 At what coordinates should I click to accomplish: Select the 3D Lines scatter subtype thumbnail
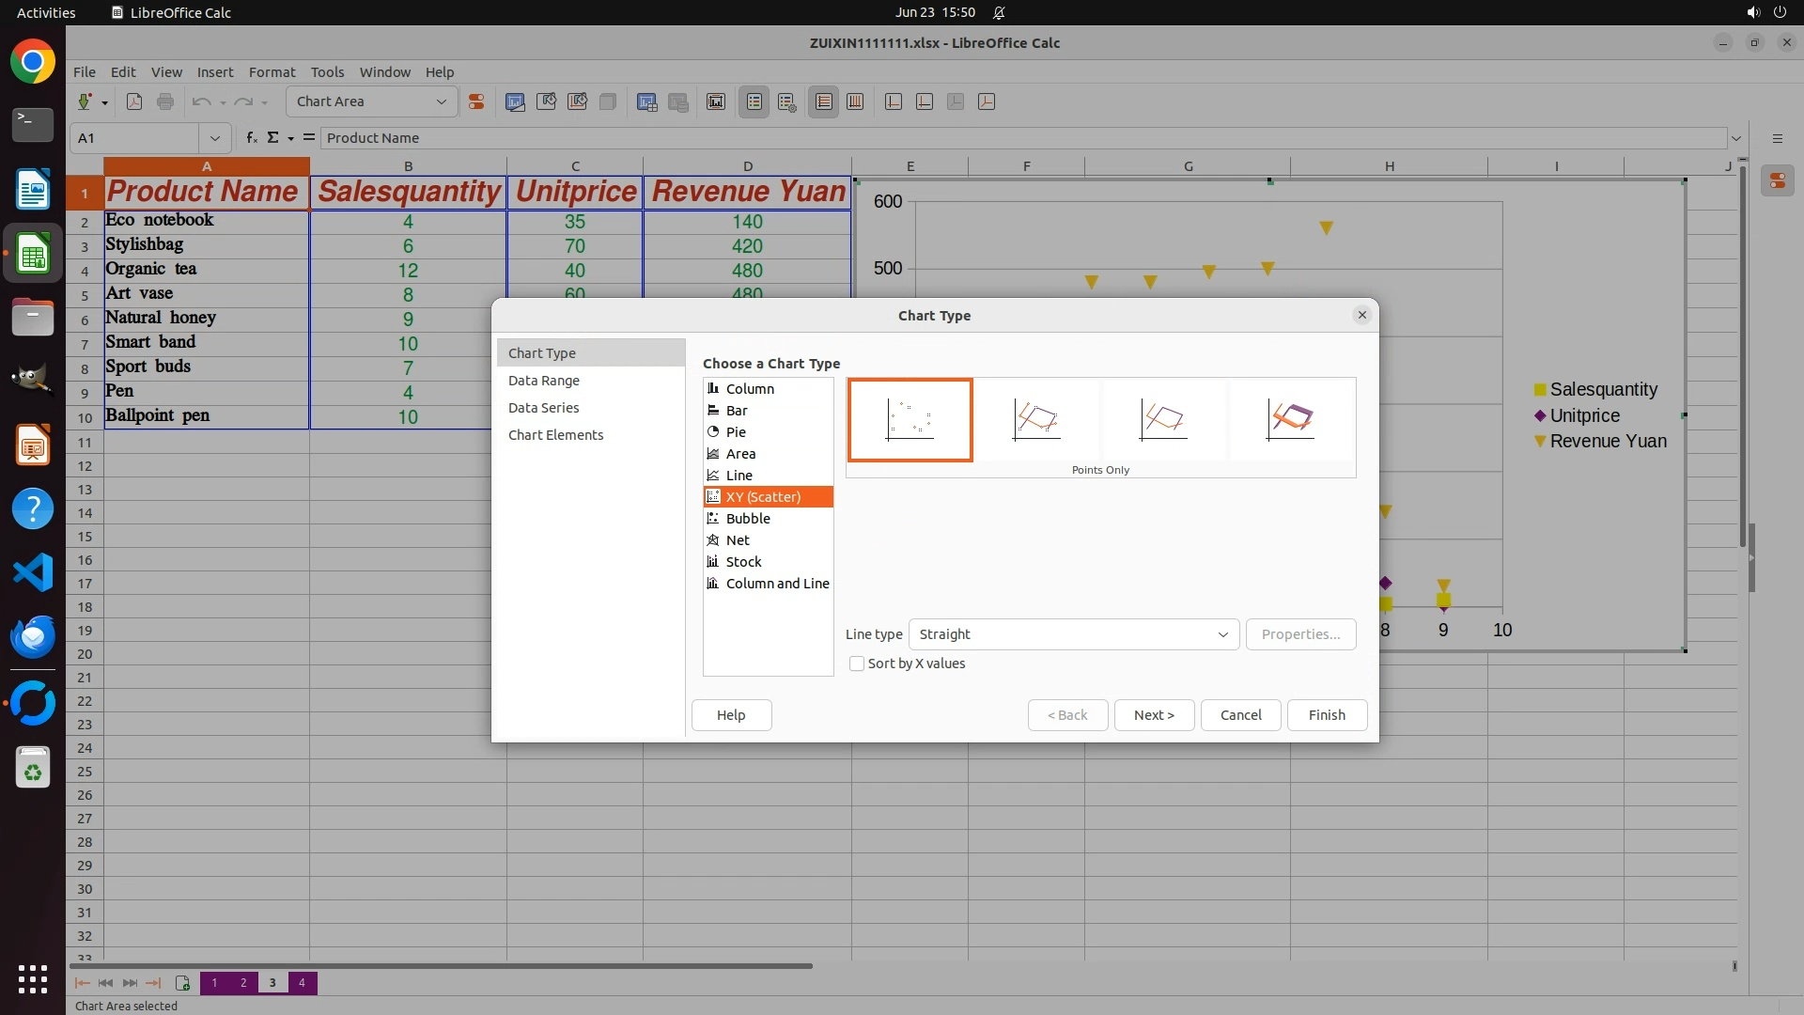pyautogui.click(x=1290, y=420)
